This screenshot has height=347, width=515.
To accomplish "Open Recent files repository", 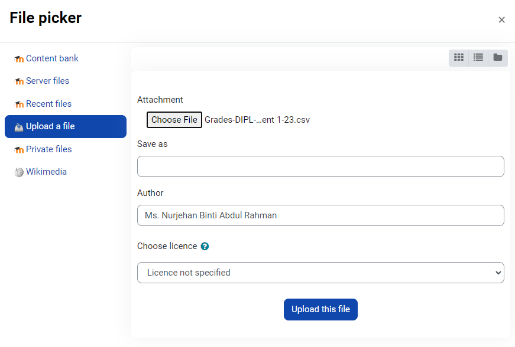I will (x=48, y=104).
